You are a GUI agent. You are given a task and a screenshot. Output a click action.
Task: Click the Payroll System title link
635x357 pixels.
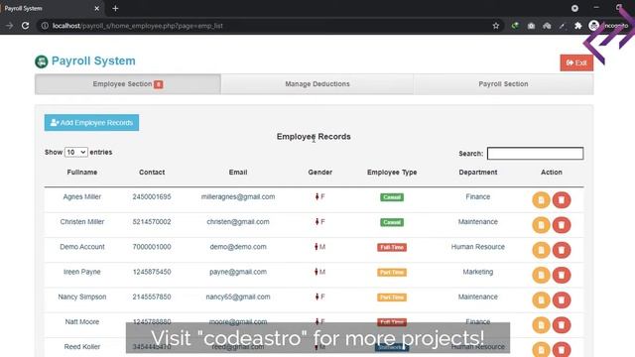tap(93, 61)
